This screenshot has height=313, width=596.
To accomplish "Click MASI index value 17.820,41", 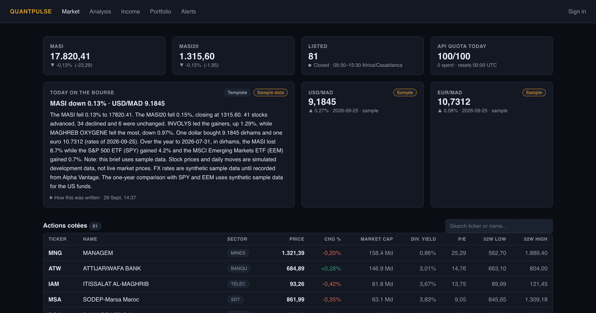I will (70, 56).
